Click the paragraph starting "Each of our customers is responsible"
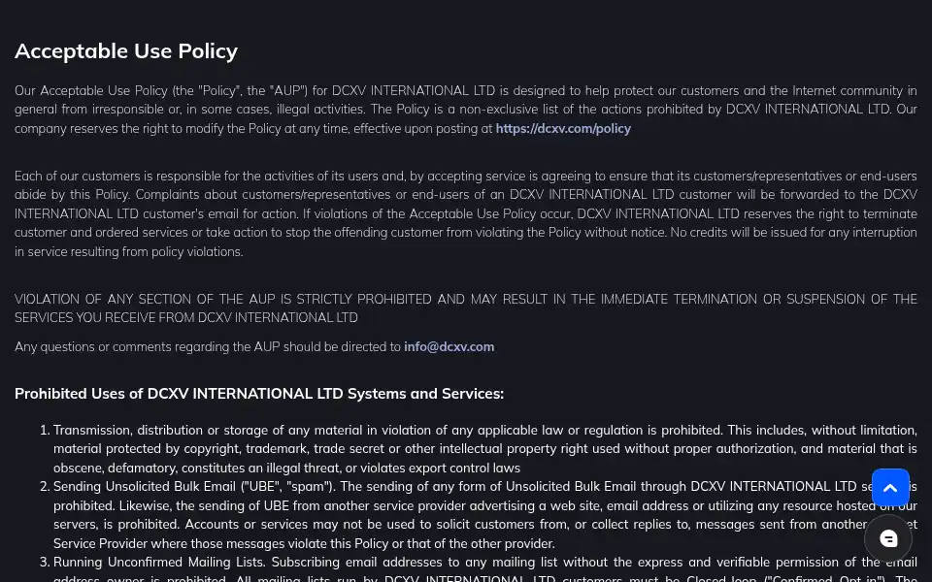 (x=465, y=213)
